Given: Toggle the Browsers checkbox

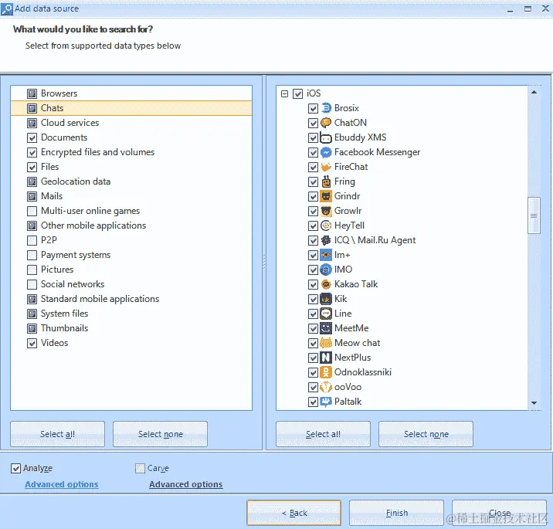Looking at the screenshot, I should pyautogui.click(x=32, y=93).
